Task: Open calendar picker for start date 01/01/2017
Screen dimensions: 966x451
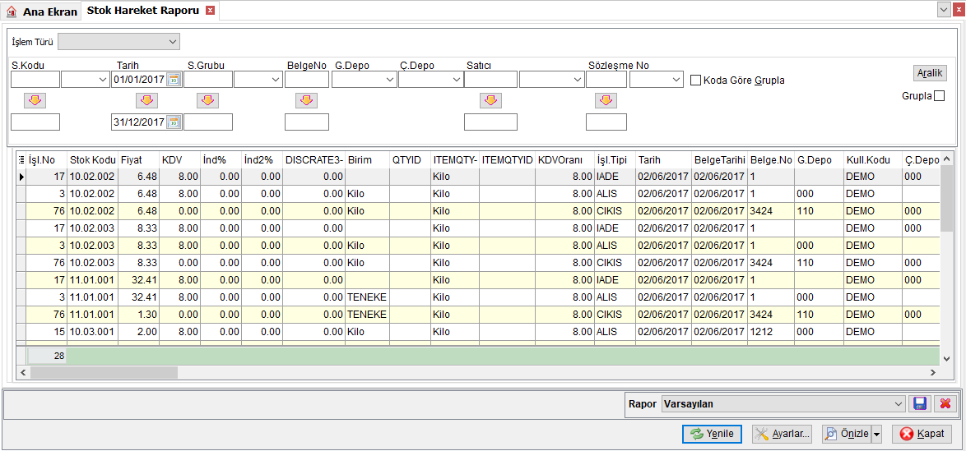Action: click(x=174, y=80)
